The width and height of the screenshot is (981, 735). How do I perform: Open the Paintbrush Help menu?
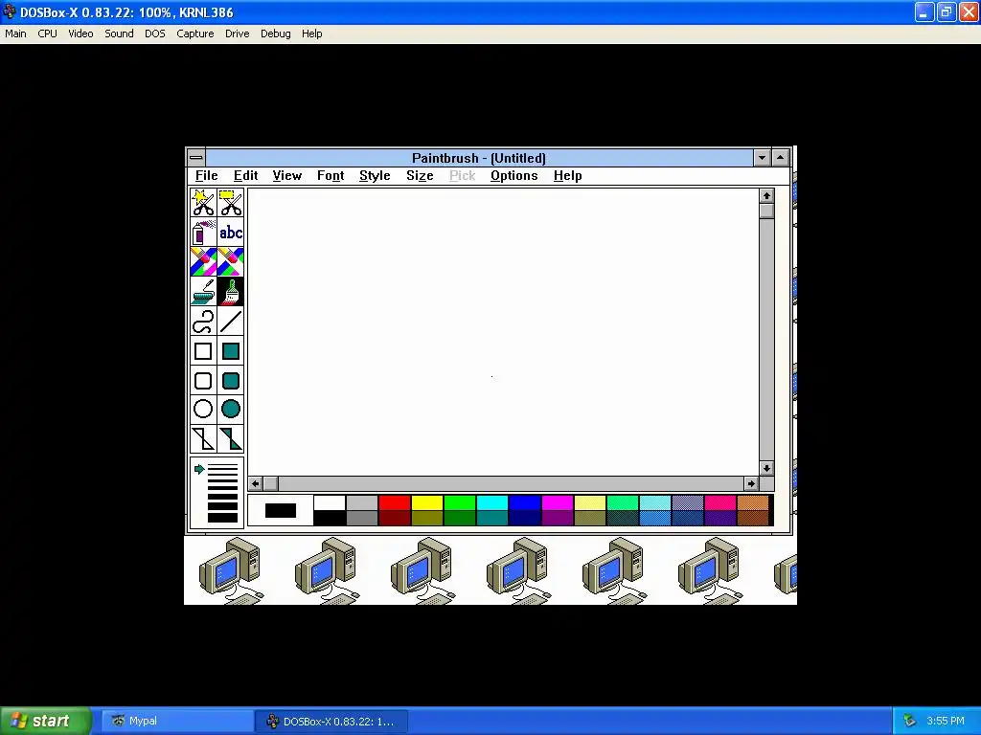pos(567,176)
